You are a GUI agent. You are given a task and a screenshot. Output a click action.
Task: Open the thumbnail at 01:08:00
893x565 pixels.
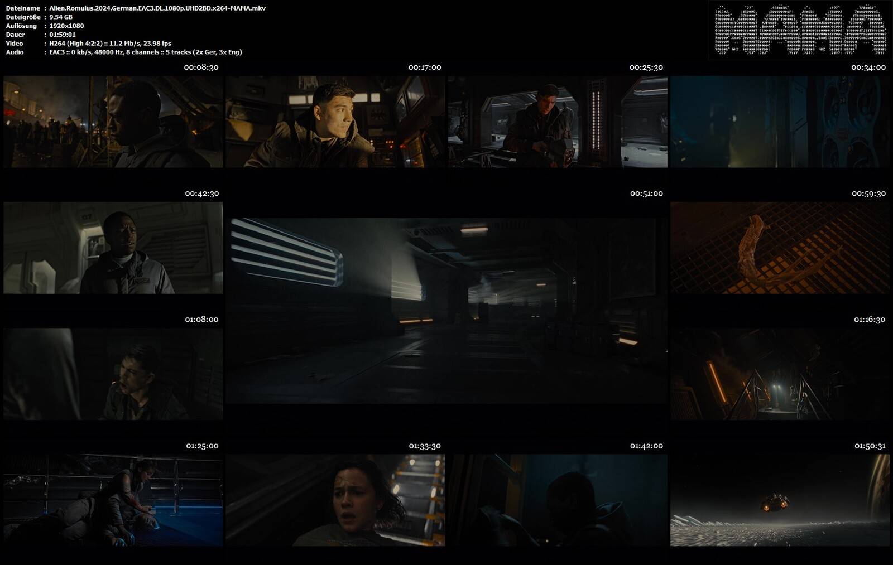pyautogui.click(x=113, y=374)
